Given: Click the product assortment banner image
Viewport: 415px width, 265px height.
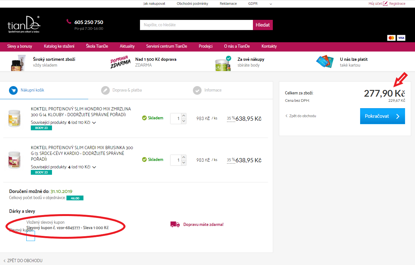Looking at the screenshot, I should (18, 63).
